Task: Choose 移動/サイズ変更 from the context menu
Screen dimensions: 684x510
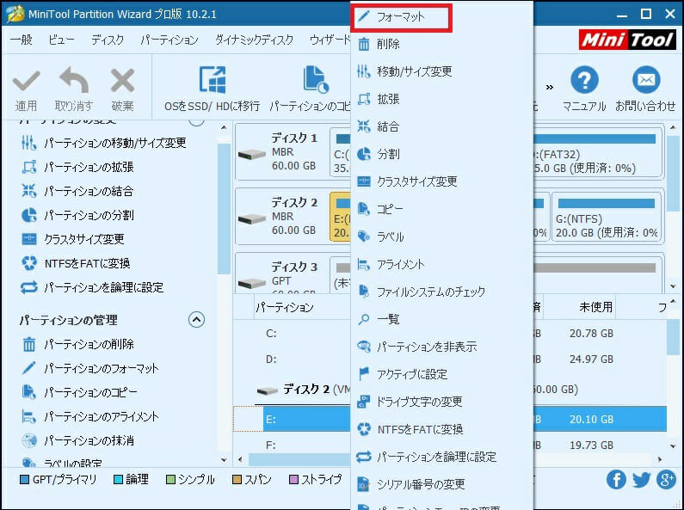Action: [414, 71]
